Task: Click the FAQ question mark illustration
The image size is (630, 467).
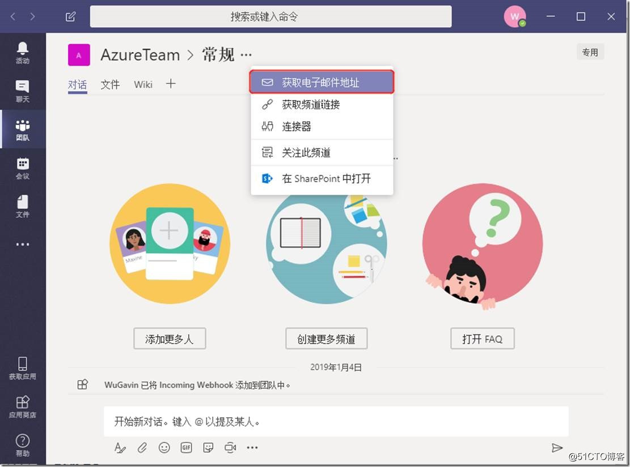Action: 482,246
